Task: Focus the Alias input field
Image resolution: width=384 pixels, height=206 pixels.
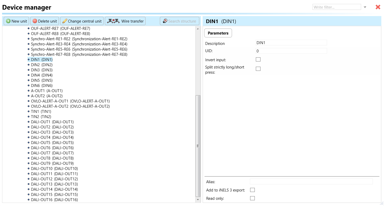Action: point(311,182)
